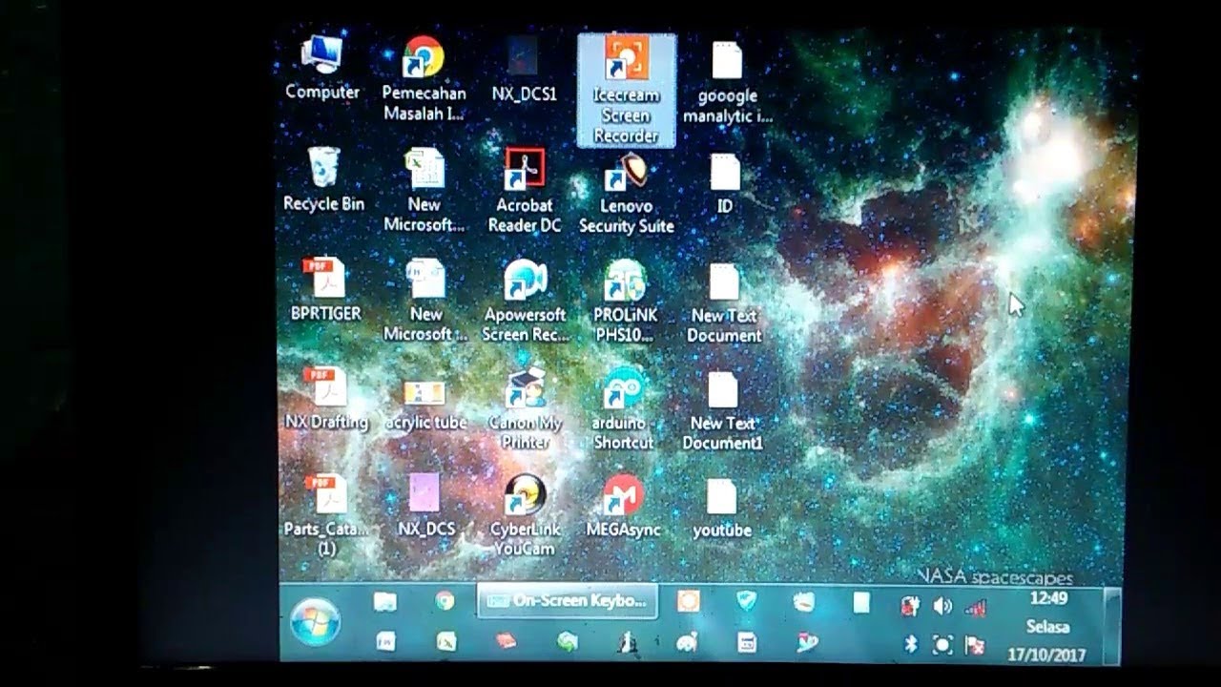Select the file named ID
Image resolution: width=1221 pixels, height=687 pixels.
(725, 184)
